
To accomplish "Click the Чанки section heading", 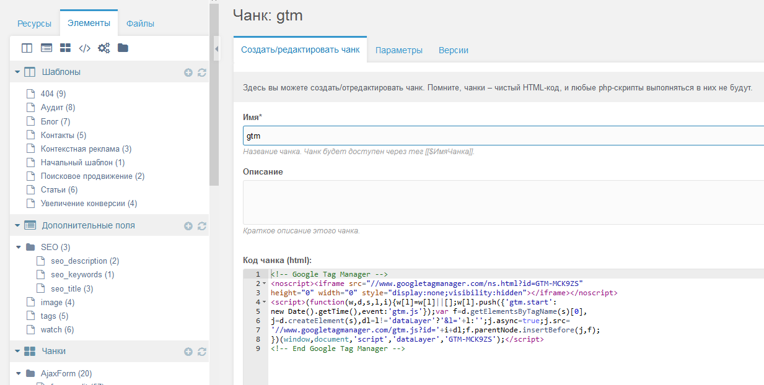I will pos(54,351).
